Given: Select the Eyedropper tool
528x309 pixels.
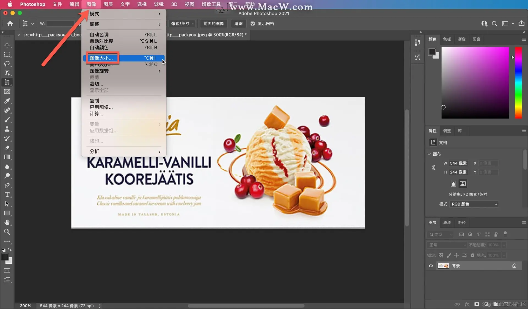Looking at the screenshot, I should pos(7,101).
